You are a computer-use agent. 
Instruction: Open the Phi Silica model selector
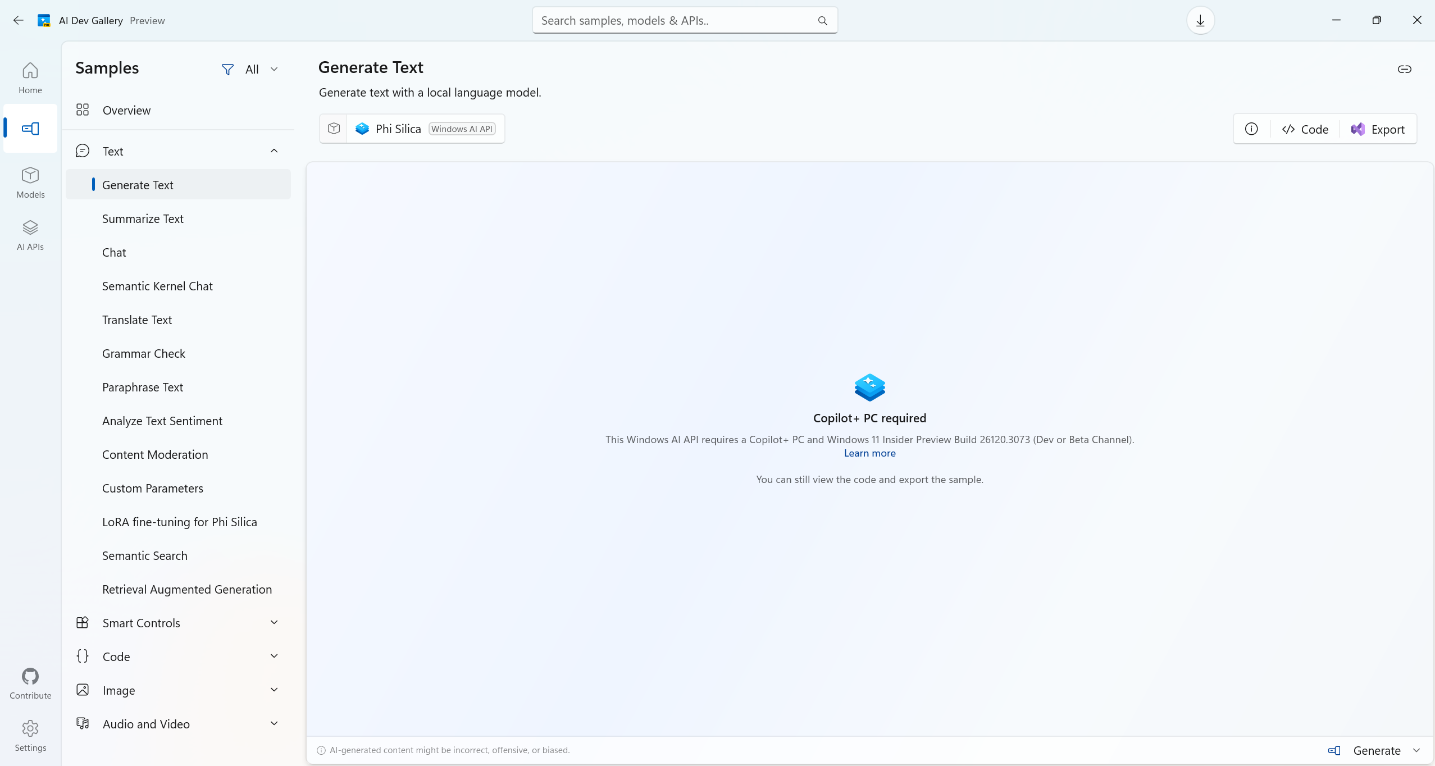coord(426,129)
